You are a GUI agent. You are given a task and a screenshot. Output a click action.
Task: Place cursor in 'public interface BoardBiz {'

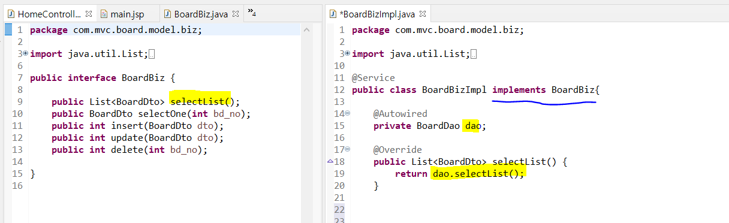click(102, 77)
